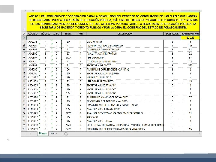Click cell SECRETARIA DE APOYO
216x162 pixels.
pos(125,65)
